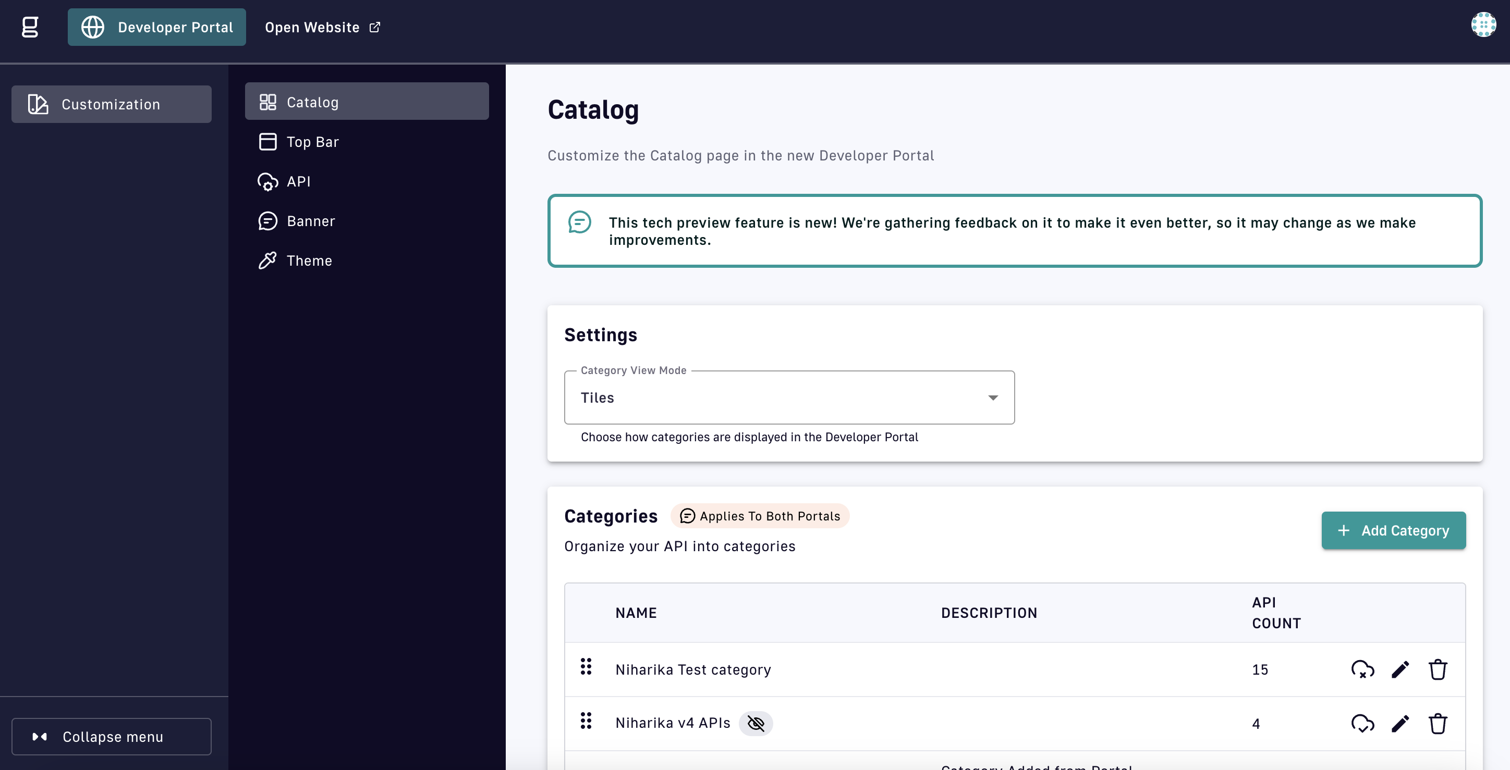Go to Theme settings
This screenshot has height=770, width=1510.
[309, 260]
